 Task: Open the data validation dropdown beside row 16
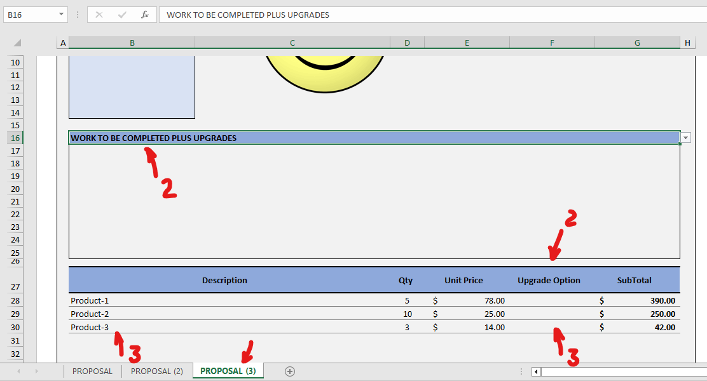pyautogui.click(x=686, y=138)
